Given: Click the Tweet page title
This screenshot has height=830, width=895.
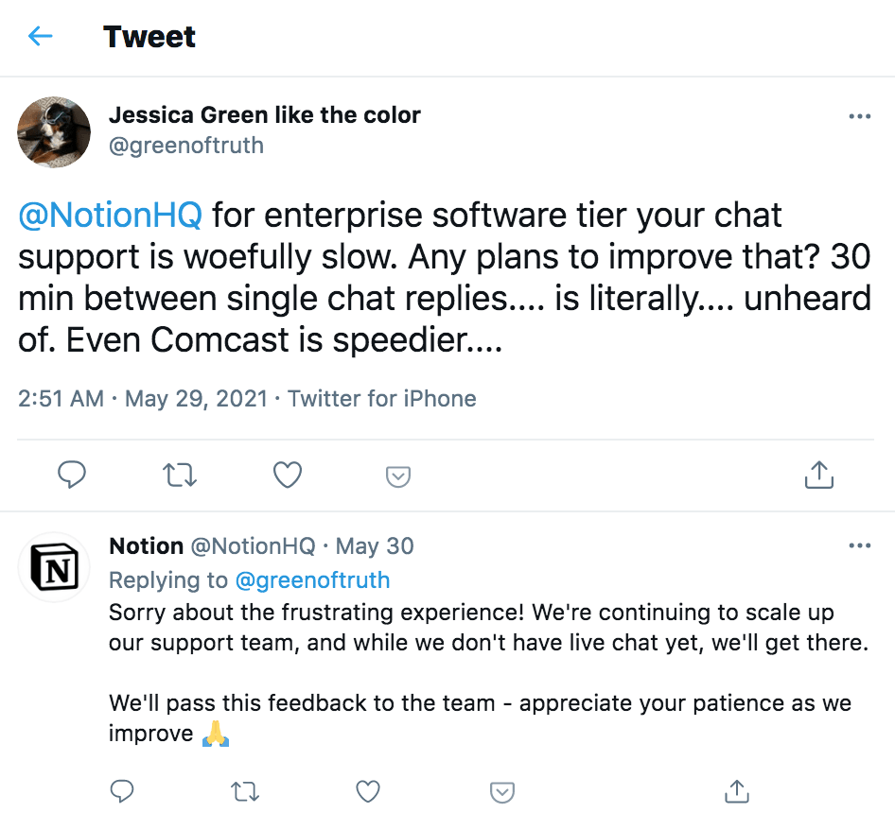Looking at the screenshot, I should point(149,35).
